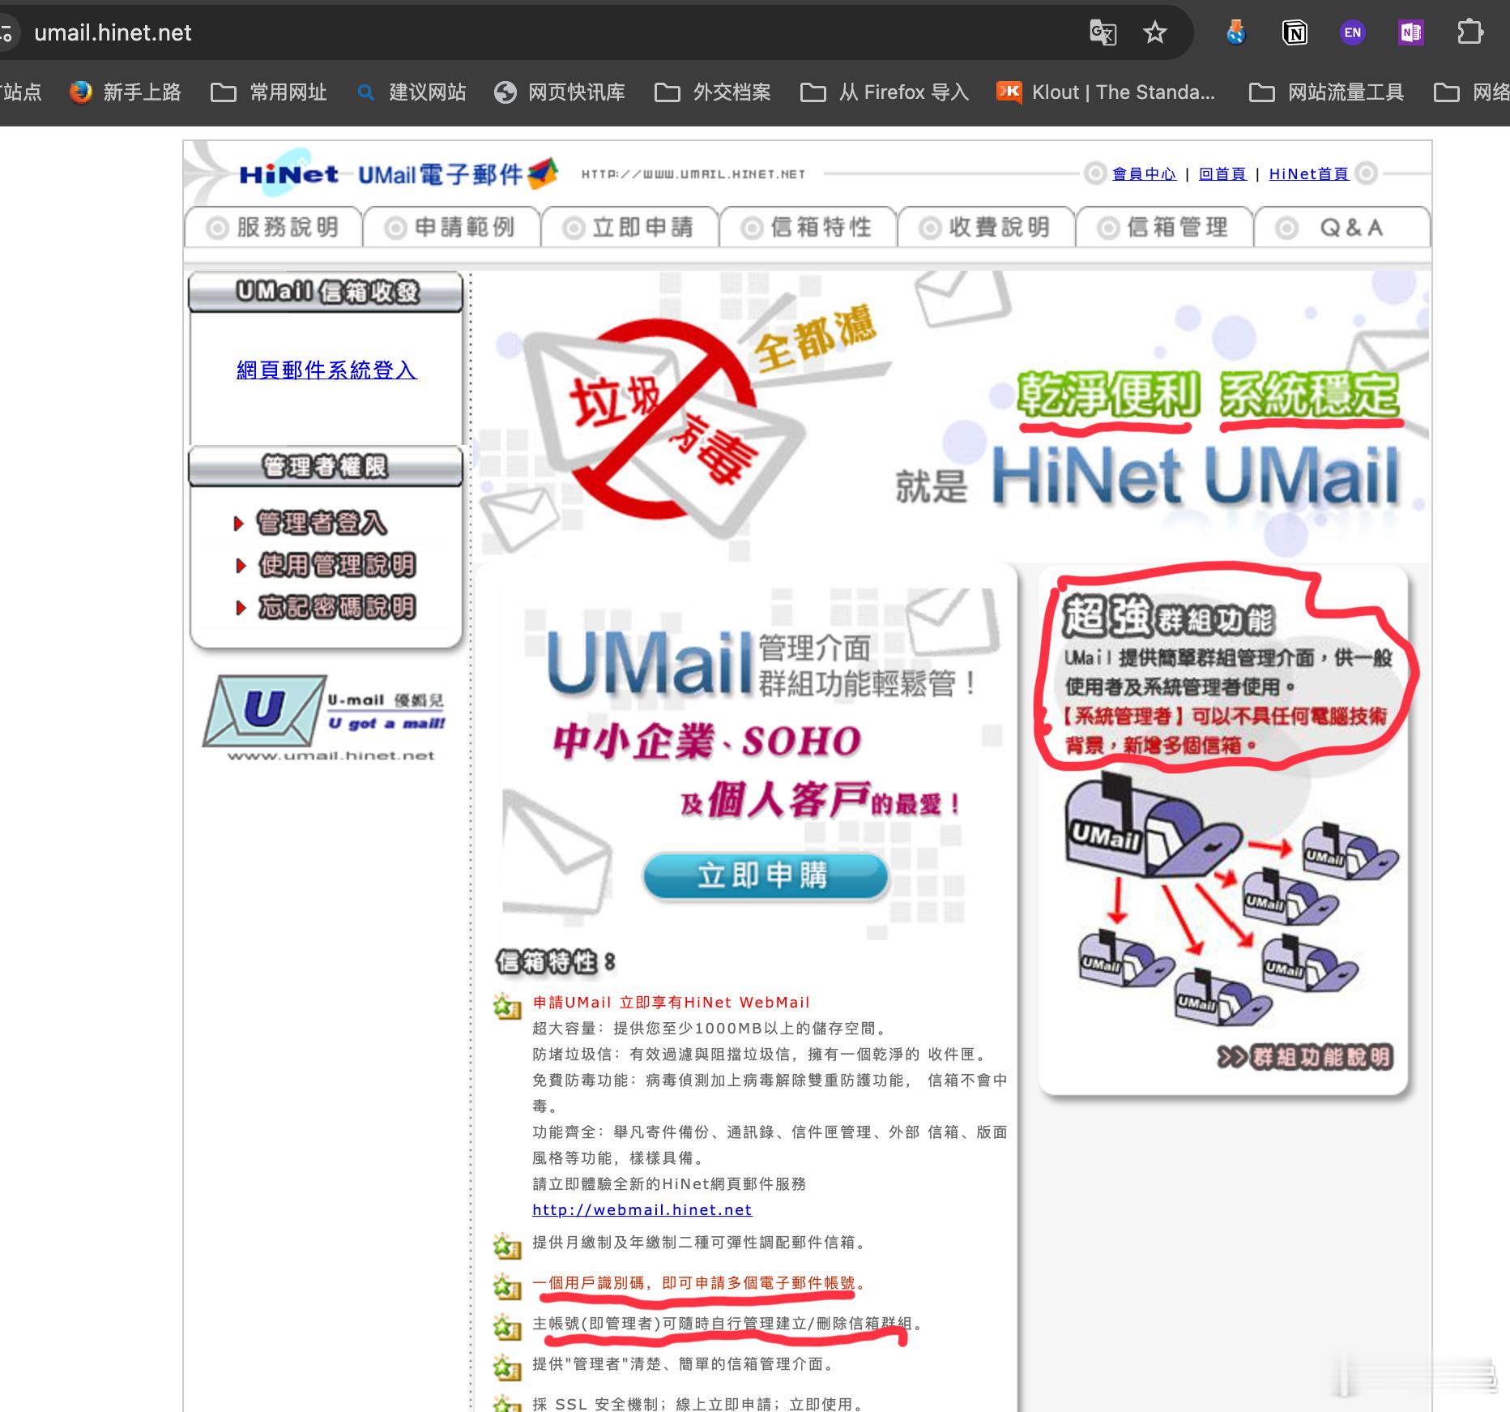This screenshot has width=1510, height=1412.
Task: Click 忘記密碼說明 in the sidebar
Action: click(x=337, y=607)
